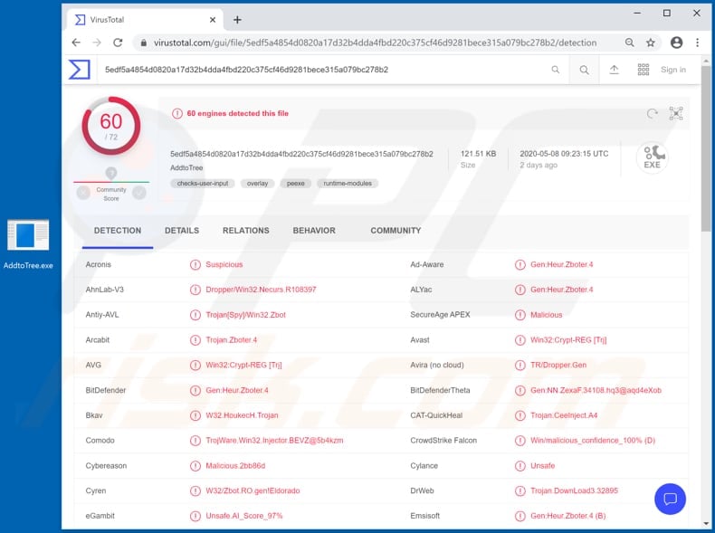Viewport: 715px width, 533px height.
Task: Open the RELATIONS tab
Action: pyautogui.click(x=246, y=231)
